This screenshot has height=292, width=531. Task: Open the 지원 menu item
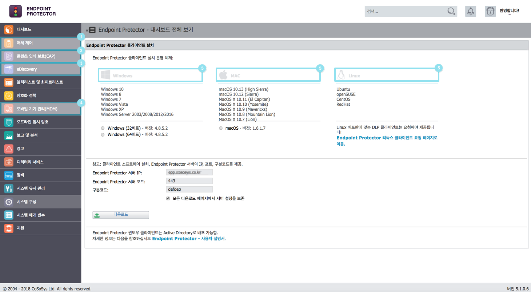click(40, 228)
